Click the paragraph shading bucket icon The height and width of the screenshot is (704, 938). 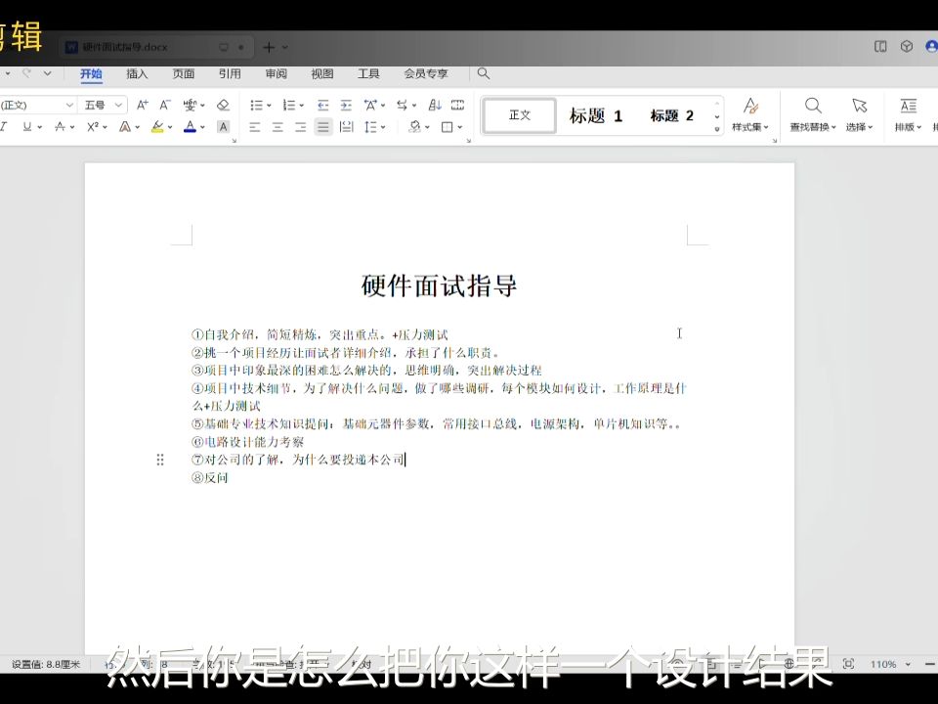point(414,127)
